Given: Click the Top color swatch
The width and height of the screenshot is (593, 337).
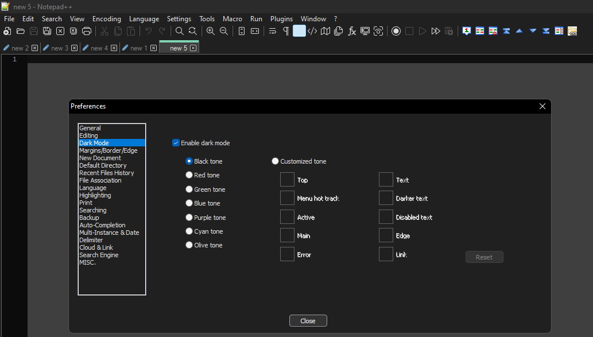Looking at the screenshot, I should point(287,179).
